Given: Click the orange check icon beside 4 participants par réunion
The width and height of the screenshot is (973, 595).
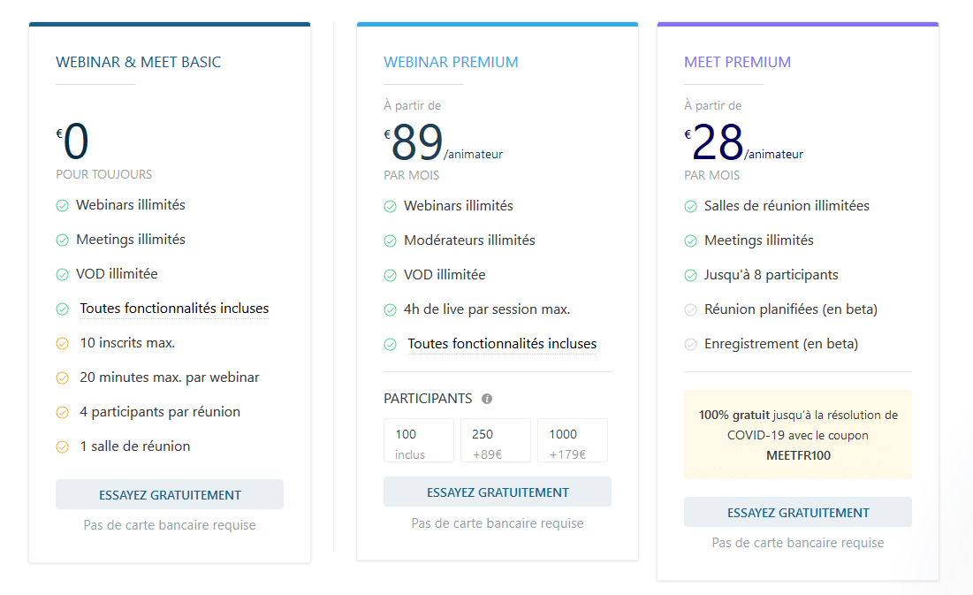Looking at the screenshot, I should 62,412.
